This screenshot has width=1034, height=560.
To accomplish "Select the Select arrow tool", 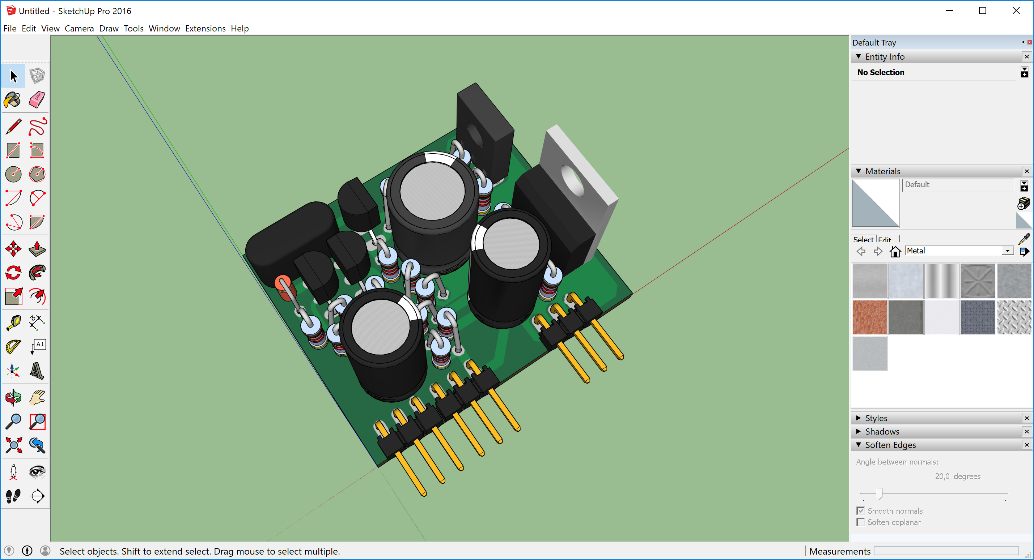I will click(x=13, y=76).
